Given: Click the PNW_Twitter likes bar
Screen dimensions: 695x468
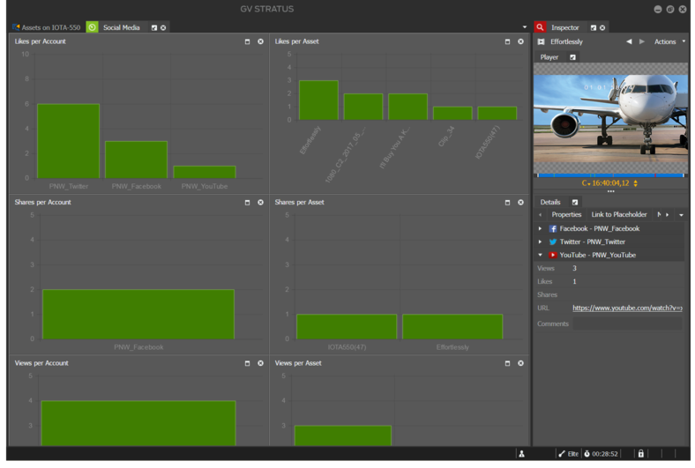Looking at the screenshot, I should [x=68, y=141].
